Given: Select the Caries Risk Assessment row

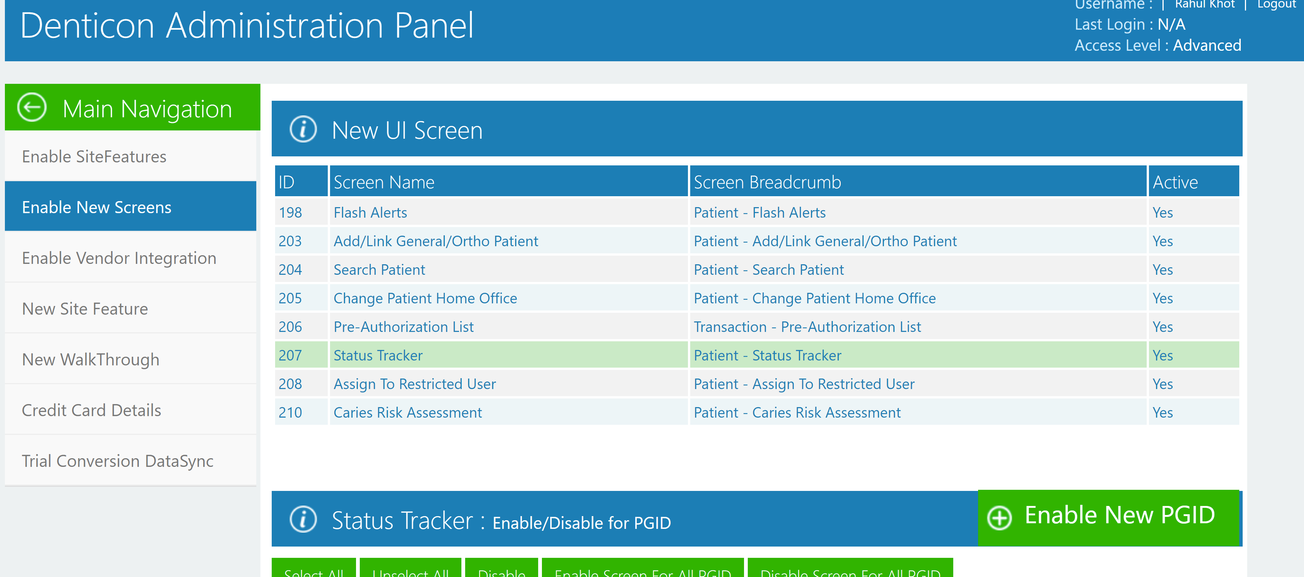Looking at the screenshot, I should [756, 412].
